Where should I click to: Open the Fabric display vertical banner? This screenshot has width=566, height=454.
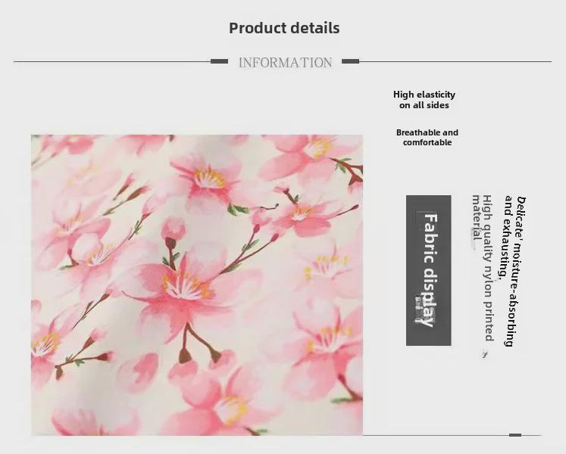point(428,270)
